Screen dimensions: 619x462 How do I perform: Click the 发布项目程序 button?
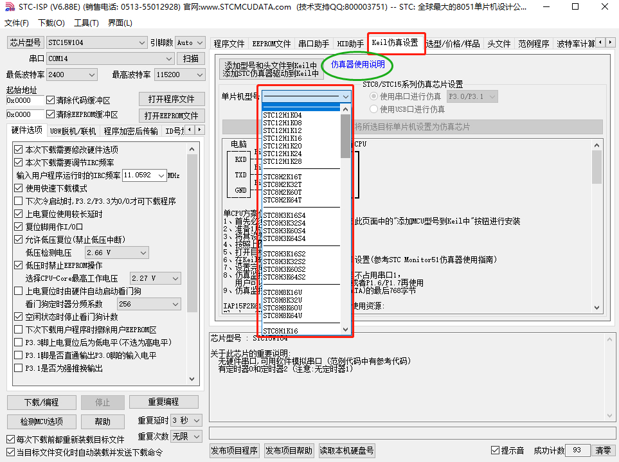click(x=234, y=450)
